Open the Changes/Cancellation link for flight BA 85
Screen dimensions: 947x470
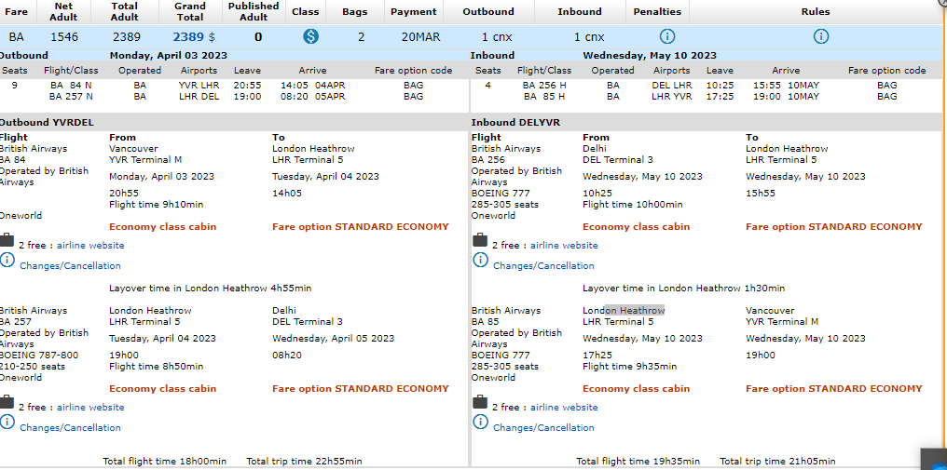tap(543, 428)
